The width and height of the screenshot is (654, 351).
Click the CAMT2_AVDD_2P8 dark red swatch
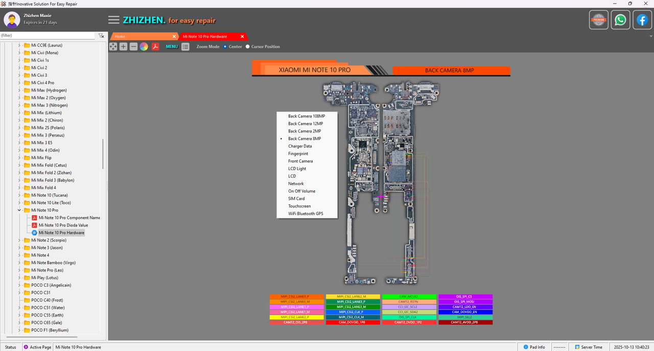coord(465,322)
